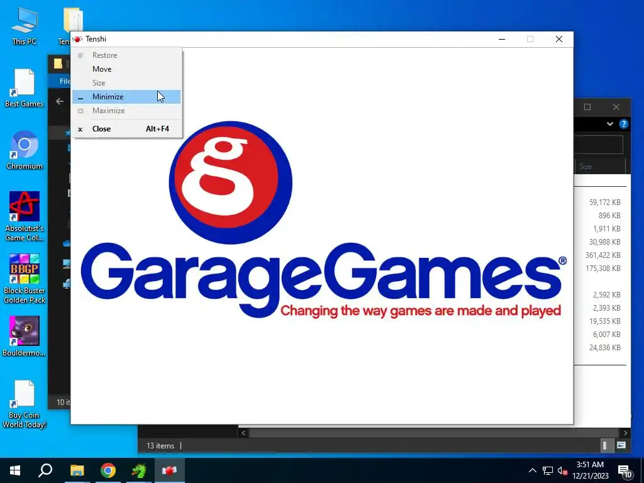Open Block Buster Golden Pack shortcut
The image size is (644, 483).
(x=25, y=279)
